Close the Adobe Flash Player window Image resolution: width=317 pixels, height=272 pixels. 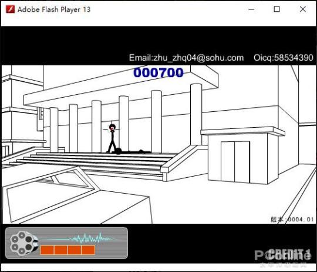[x=303, y=9]
